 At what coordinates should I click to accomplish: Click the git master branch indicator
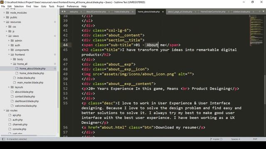(x=216, y=139)
